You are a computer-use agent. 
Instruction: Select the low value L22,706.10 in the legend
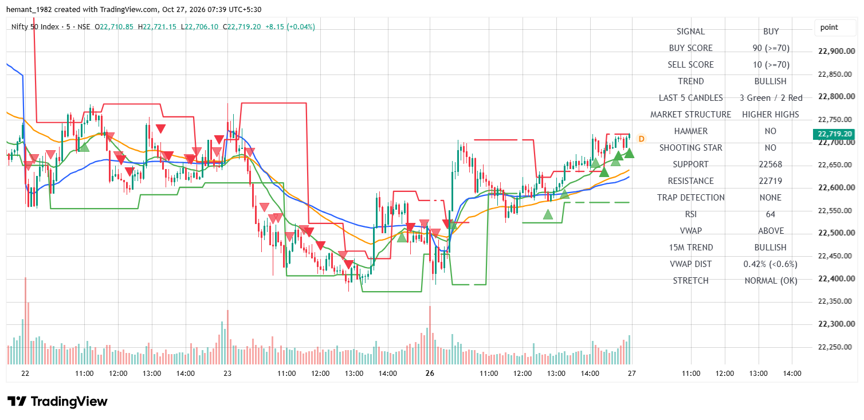pyautogui.click(x=199, y=27)
